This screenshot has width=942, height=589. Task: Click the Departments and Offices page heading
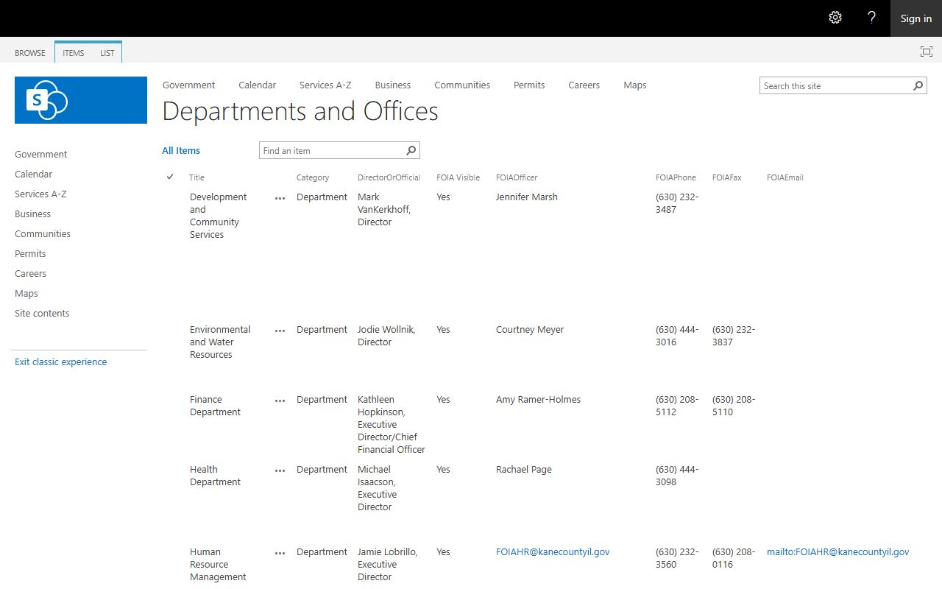point(300,112)
